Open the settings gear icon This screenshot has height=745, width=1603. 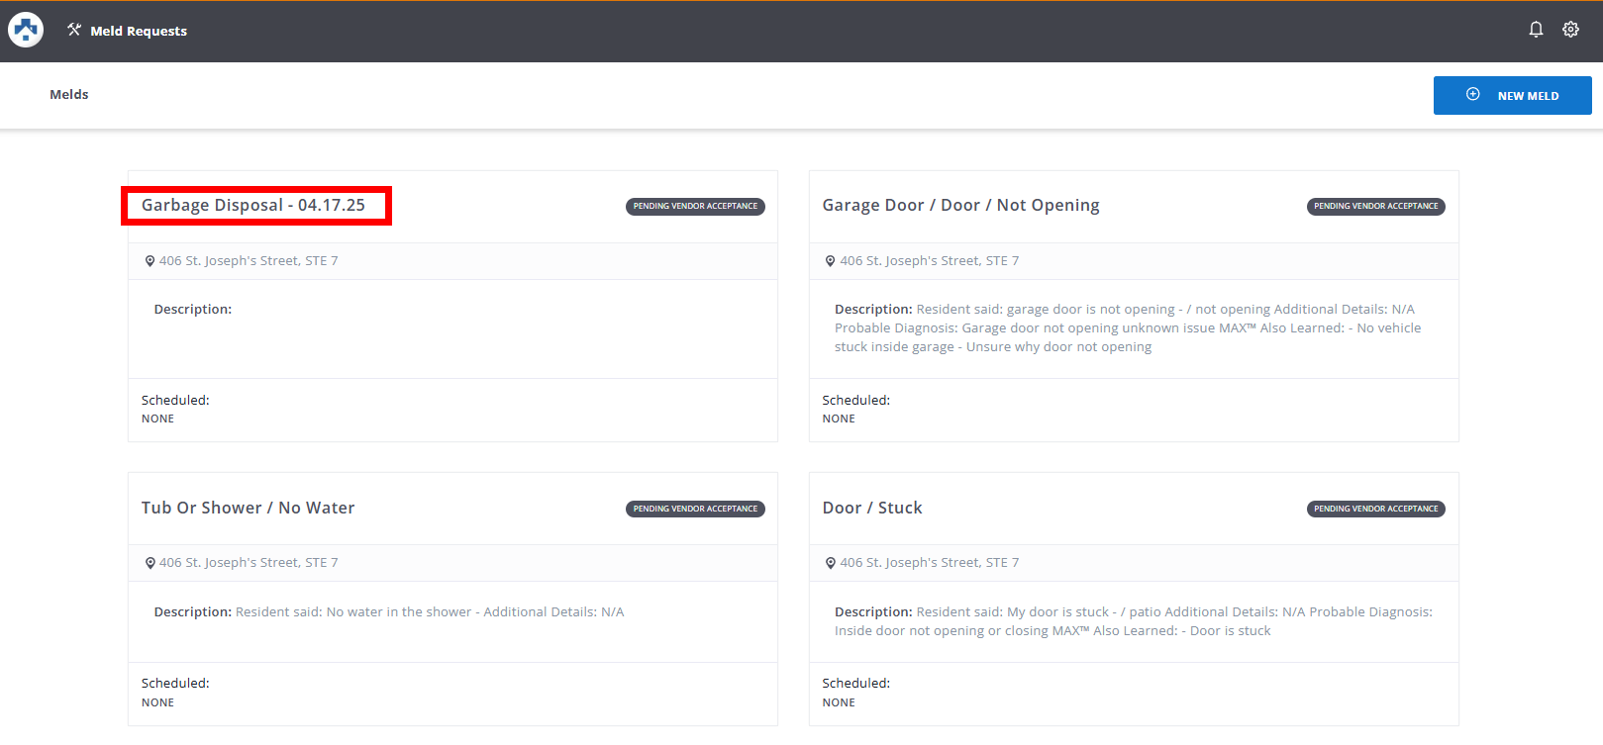(1570, 30)
